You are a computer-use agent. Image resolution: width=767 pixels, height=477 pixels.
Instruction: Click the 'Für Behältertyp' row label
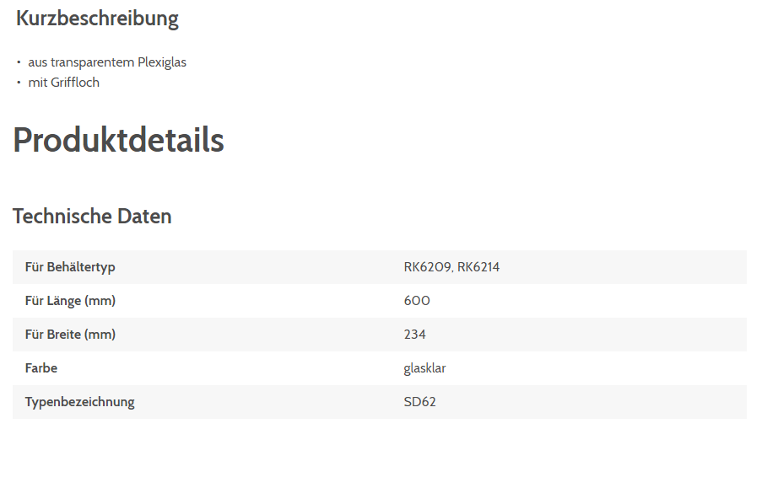[70, 267]
